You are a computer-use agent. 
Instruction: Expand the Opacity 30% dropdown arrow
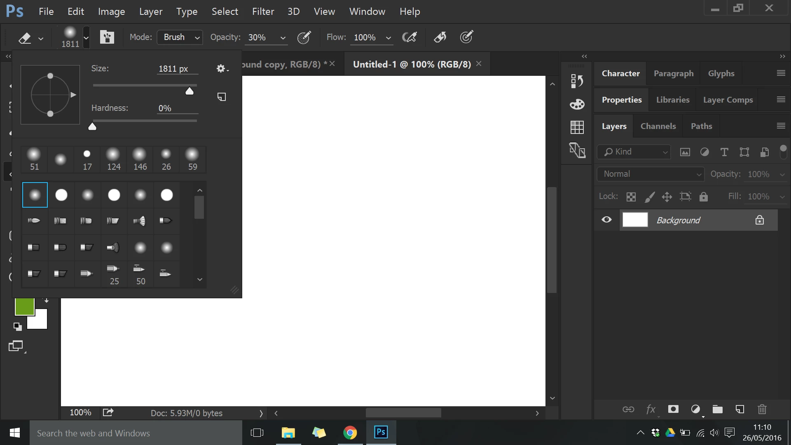pos(283,38)
